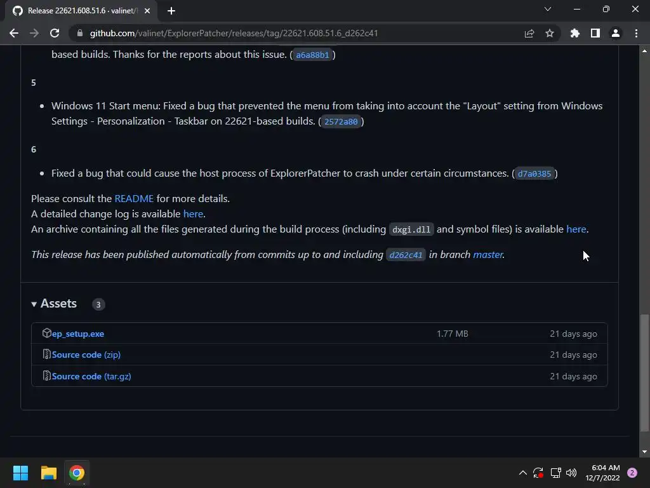
Task: Open the clock showing 6:04 AM
Action: tap(603, 473)
